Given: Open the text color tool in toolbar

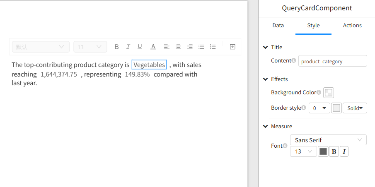Looking at the screenshot, I should (153, 47).
